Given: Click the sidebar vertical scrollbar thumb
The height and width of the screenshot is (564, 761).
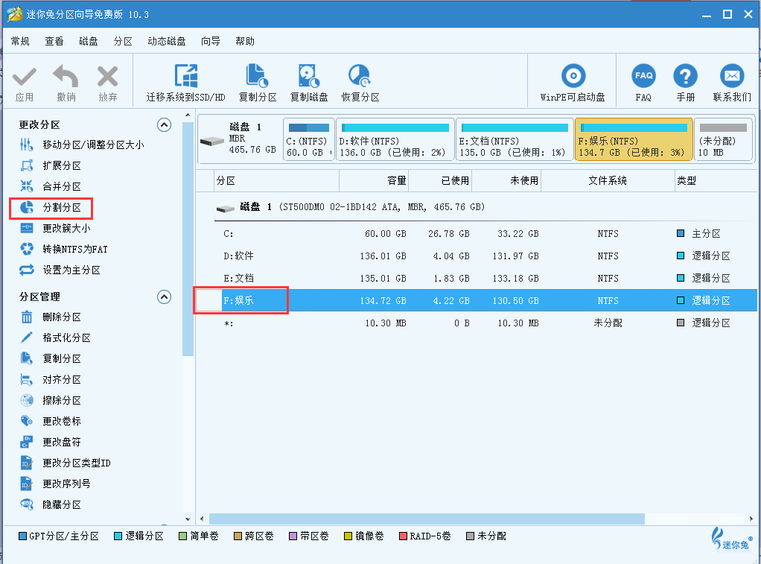Looking at the screenshot, I should tap(188, 239).
